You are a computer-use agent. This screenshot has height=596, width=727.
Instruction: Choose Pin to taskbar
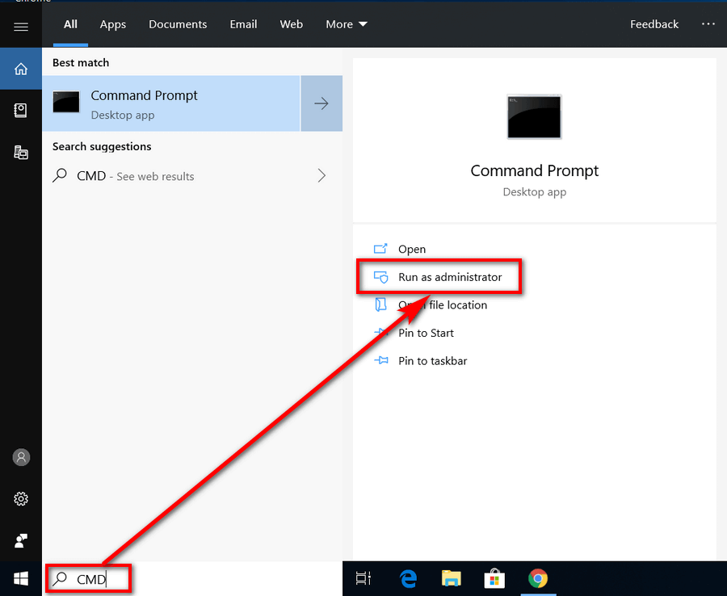(421, 360)
